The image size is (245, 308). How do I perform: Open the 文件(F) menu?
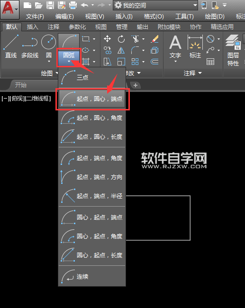point(35,17)
